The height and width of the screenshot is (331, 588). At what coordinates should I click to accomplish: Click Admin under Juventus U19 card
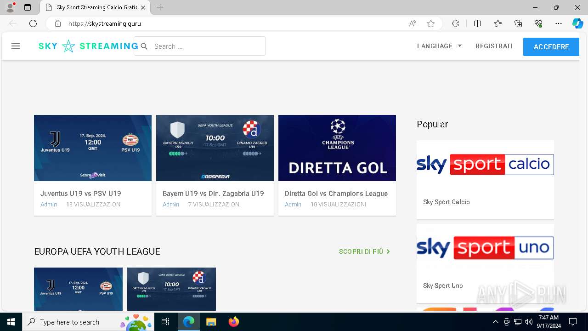(49, 204)
